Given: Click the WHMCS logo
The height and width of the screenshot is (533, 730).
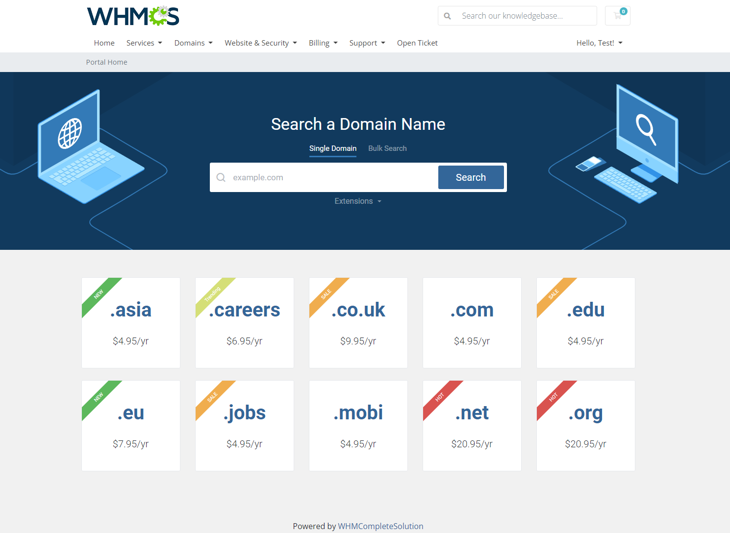Looking at the screenshot, I should [133, 16].
